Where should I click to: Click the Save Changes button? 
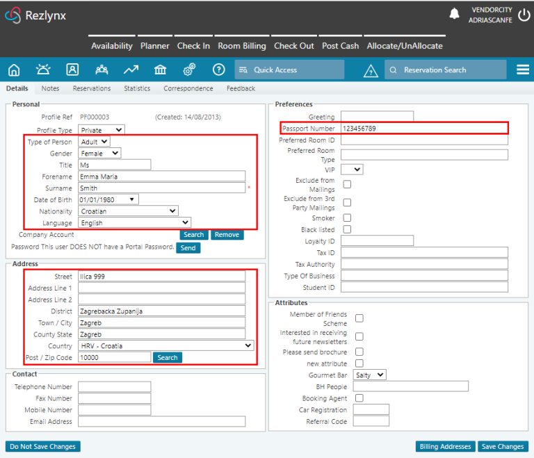click(503, 446)
